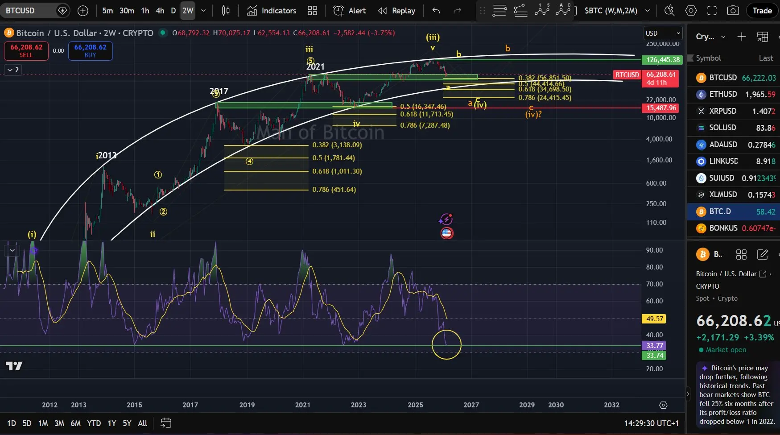
Task: Open Bitcoin / U.S. Dollar external link
Action: 763,274
